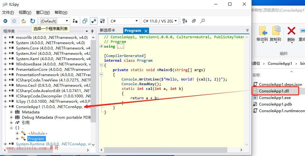This screenshot has width=305, height=156.
Task: Click the Metadata node icon
Action: click(18, 112)
